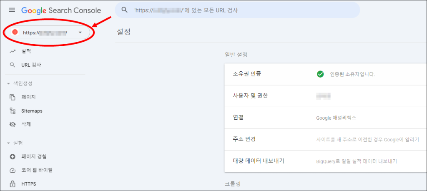This screenshot has width=427, height=191.
Task: Click the magnifier icon in search bar
Action: pyautogui.click(x=124, y=10)
